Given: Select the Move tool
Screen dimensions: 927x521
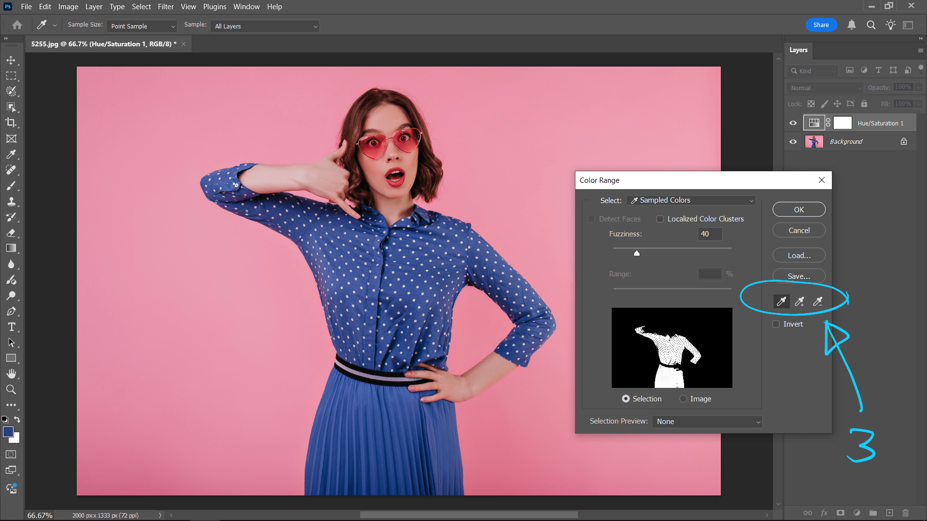Looking at the screenshot, I should pos(11,60).
